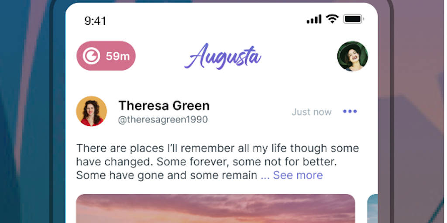Screen dimensions: 447x223
Task: Open the three-dot post options menu
Action: point(350,111)
